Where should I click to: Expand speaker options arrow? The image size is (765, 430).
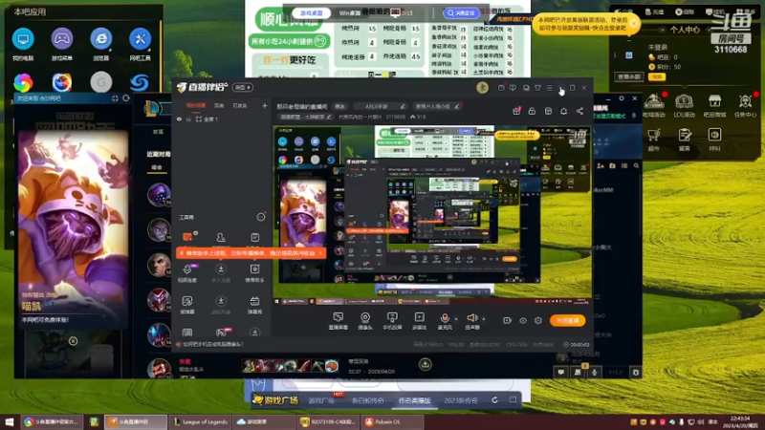[x=484, y=319]
